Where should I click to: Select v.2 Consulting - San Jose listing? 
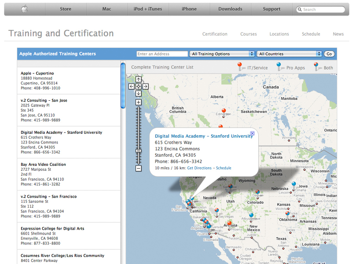tap(69, 110)
